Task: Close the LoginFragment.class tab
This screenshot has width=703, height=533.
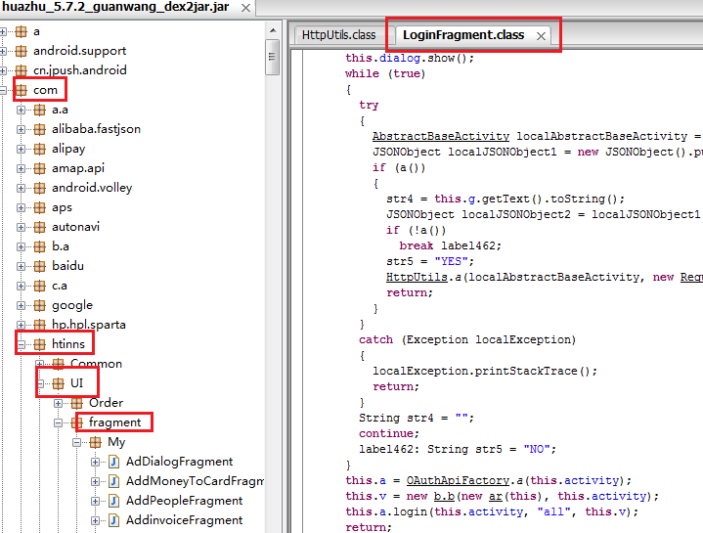Action: coord(541,36)
